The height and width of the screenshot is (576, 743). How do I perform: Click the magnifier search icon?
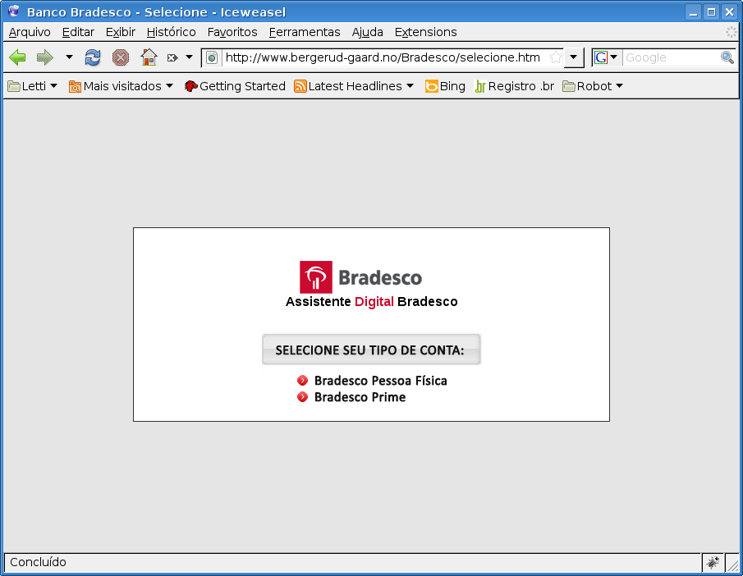pos(727,57)
